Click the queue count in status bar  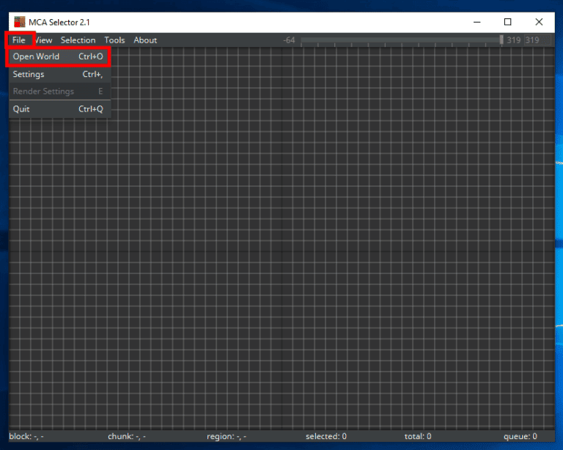pos(520,437)
